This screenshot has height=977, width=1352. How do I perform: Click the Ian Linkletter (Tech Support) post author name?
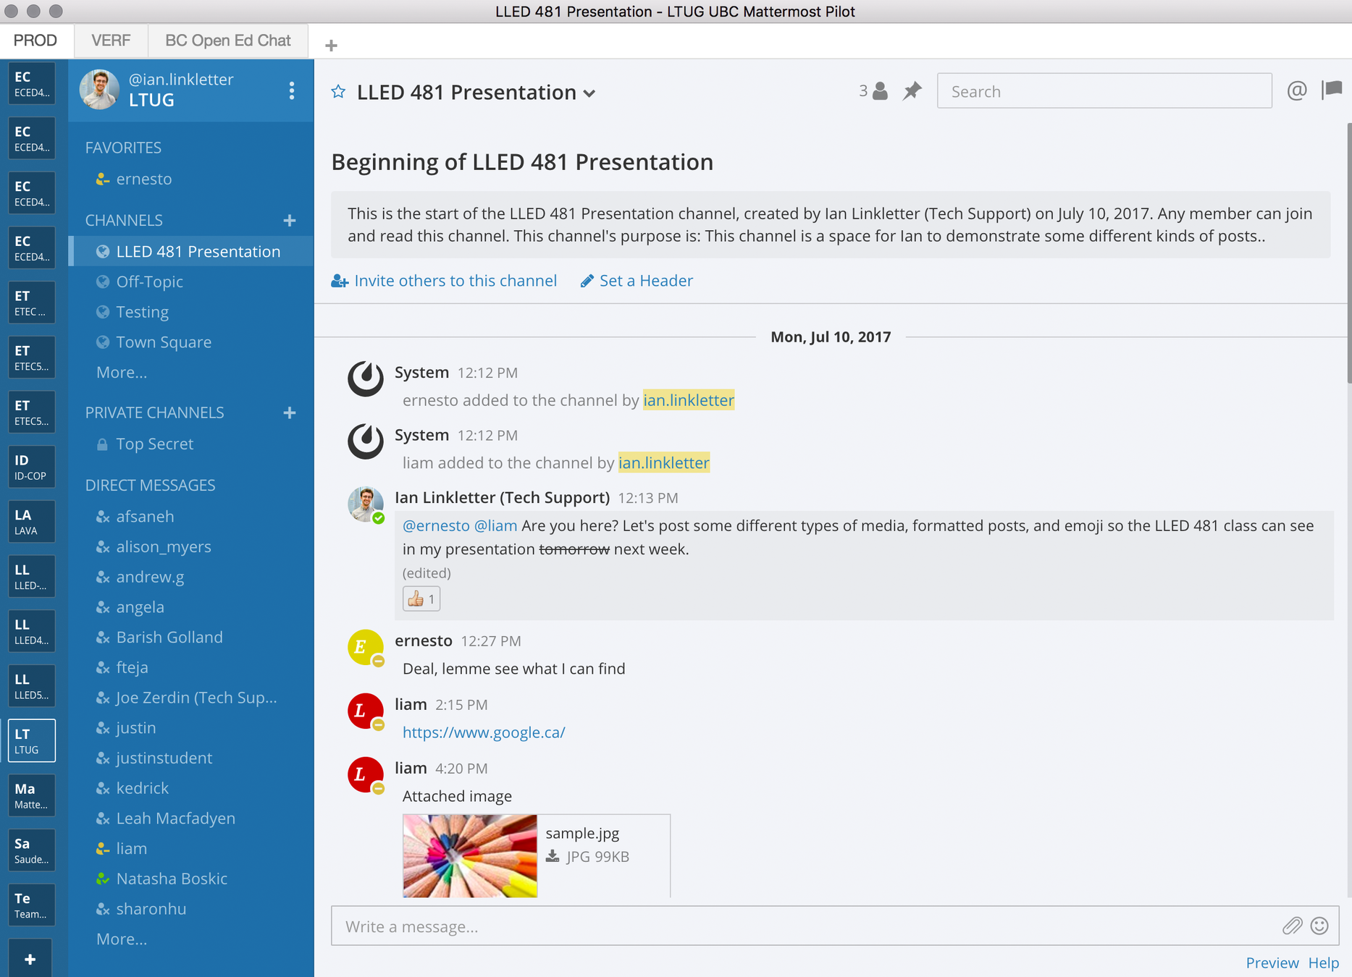tap(502, 497)
